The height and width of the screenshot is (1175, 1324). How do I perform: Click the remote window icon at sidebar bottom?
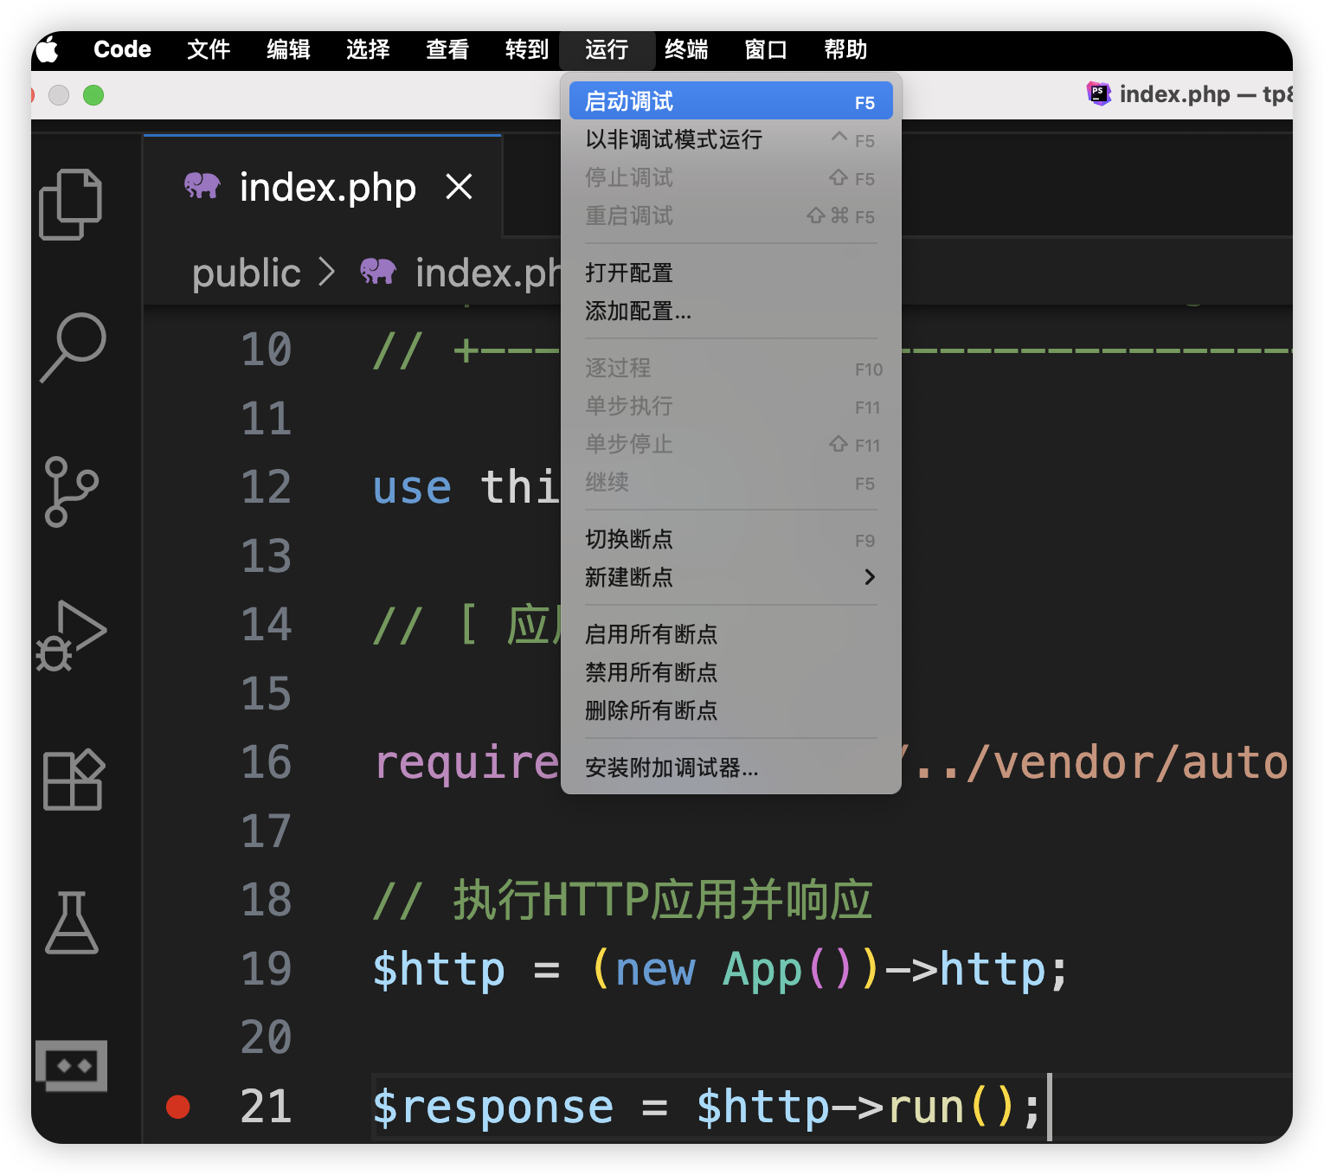(x=71, y=1066)
